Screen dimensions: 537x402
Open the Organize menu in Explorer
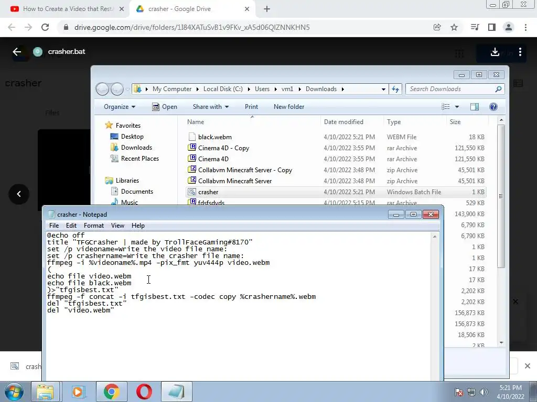pyautogui.click(x=120, y=107)
